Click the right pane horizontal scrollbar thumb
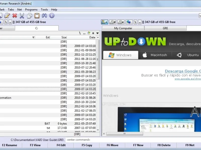 [x=124, y=134]
